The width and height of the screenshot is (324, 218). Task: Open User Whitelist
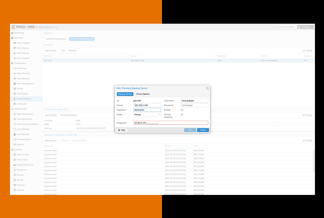tap(23, 129)
